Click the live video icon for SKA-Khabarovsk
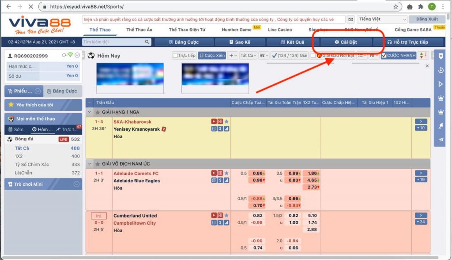The image size is (452, 260). point(214,121)
